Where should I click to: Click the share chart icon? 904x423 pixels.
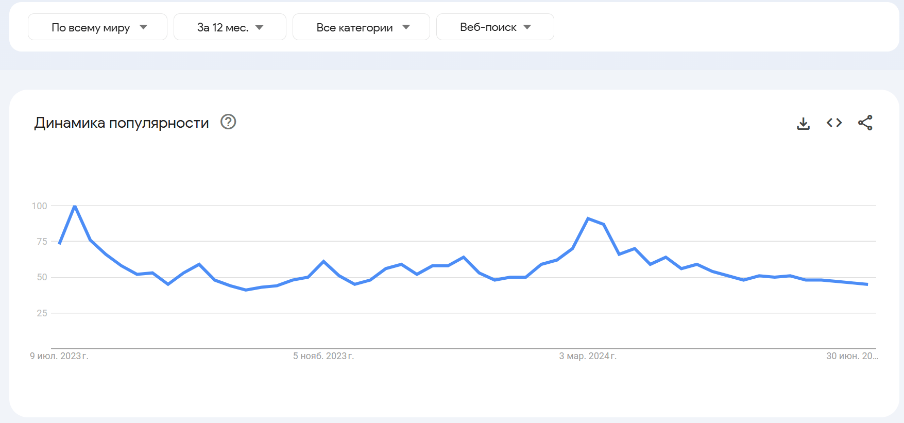pyautogui.click(x=865, y=123)
